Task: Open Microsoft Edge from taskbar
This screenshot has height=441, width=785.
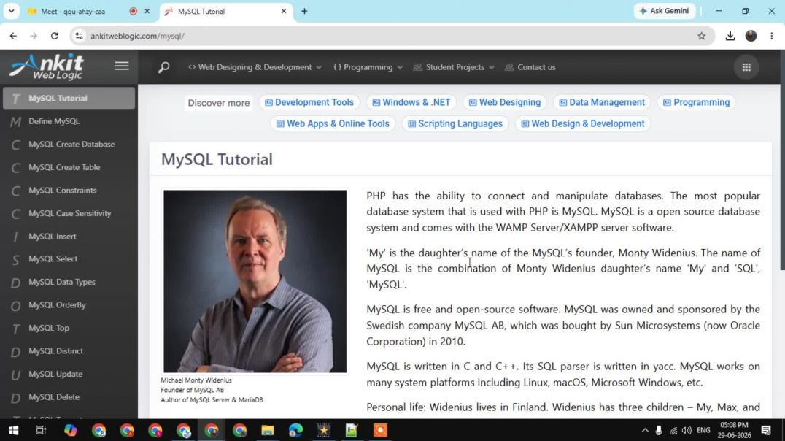Action: pyautogui.click(x=295, y=431)
